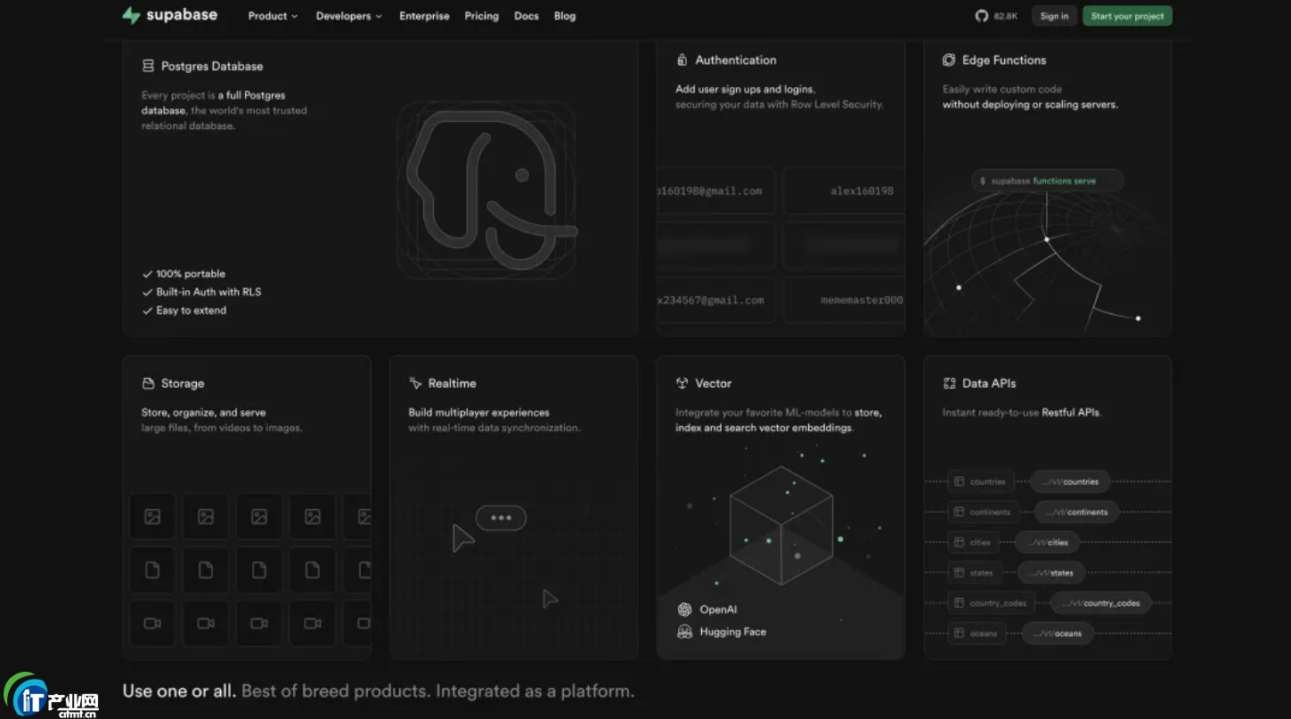Open the Authentication card title

(736, 60)
